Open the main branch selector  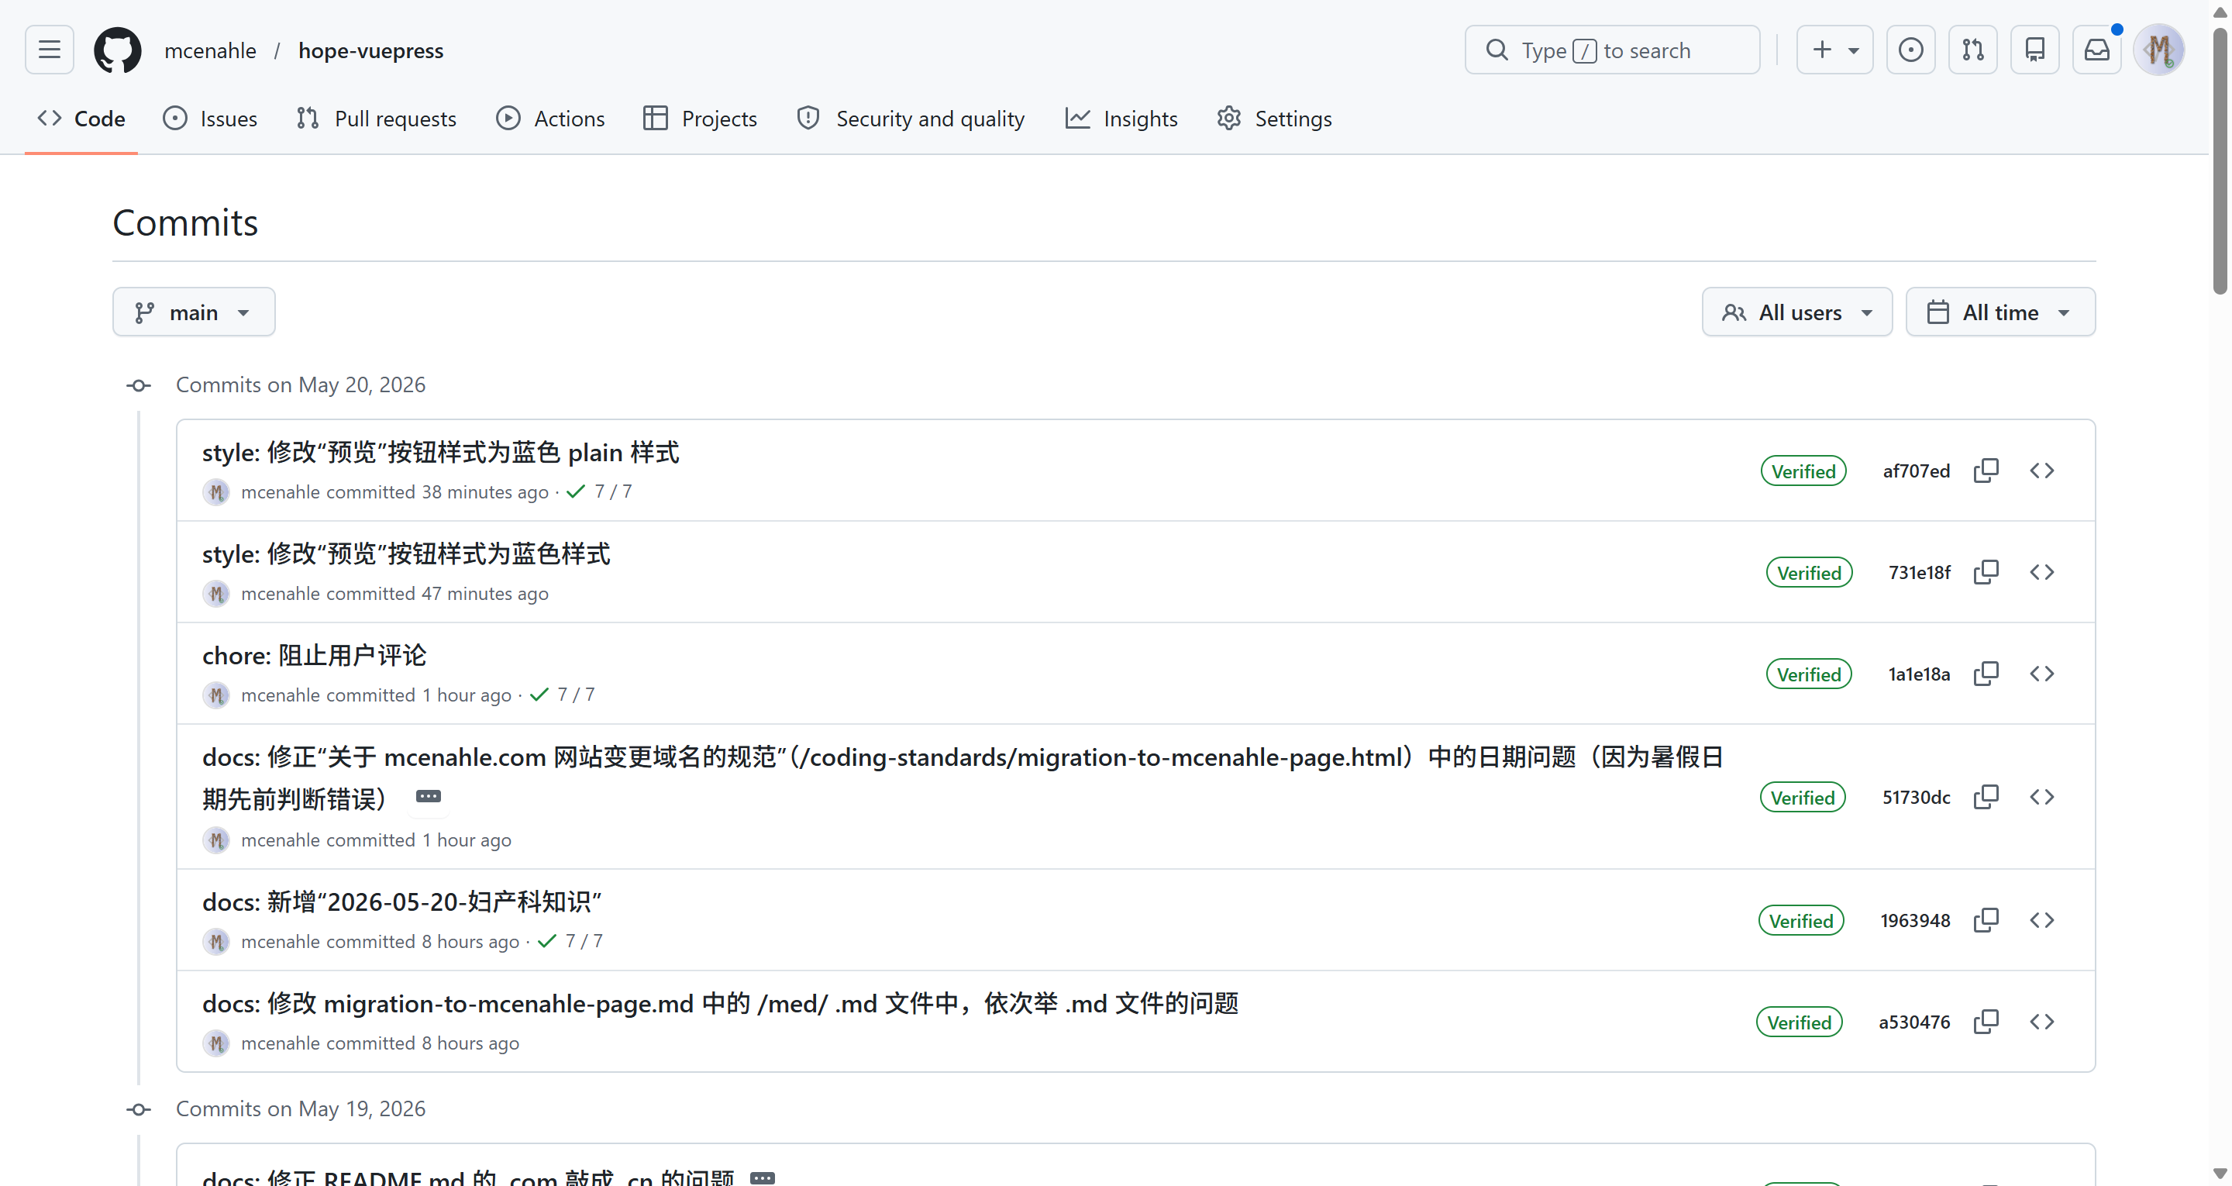coord(193,312)
